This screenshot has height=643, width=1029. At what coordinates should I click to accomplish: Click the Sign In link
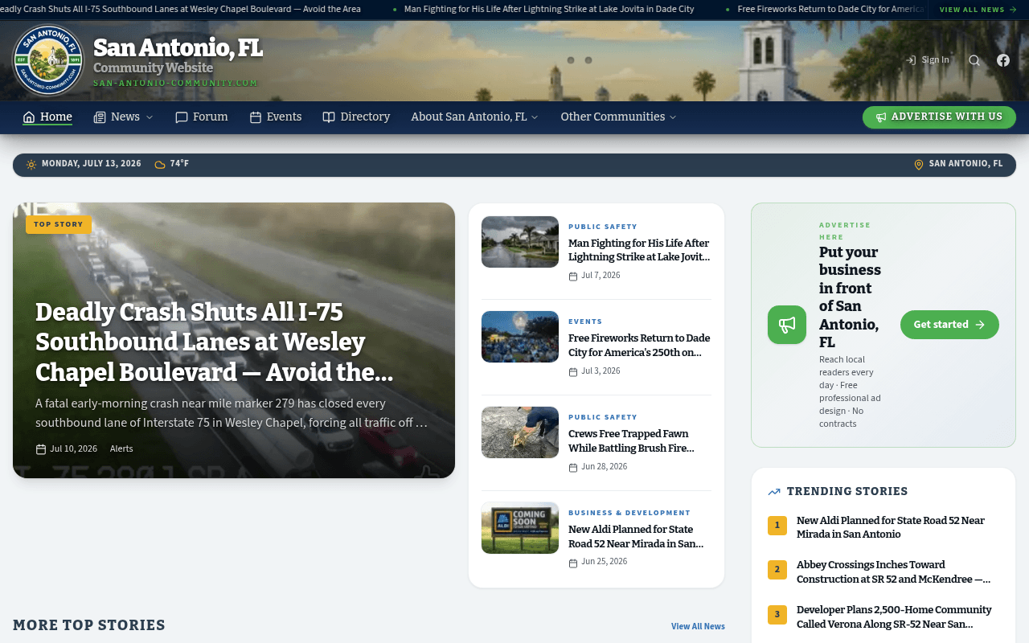928,60
